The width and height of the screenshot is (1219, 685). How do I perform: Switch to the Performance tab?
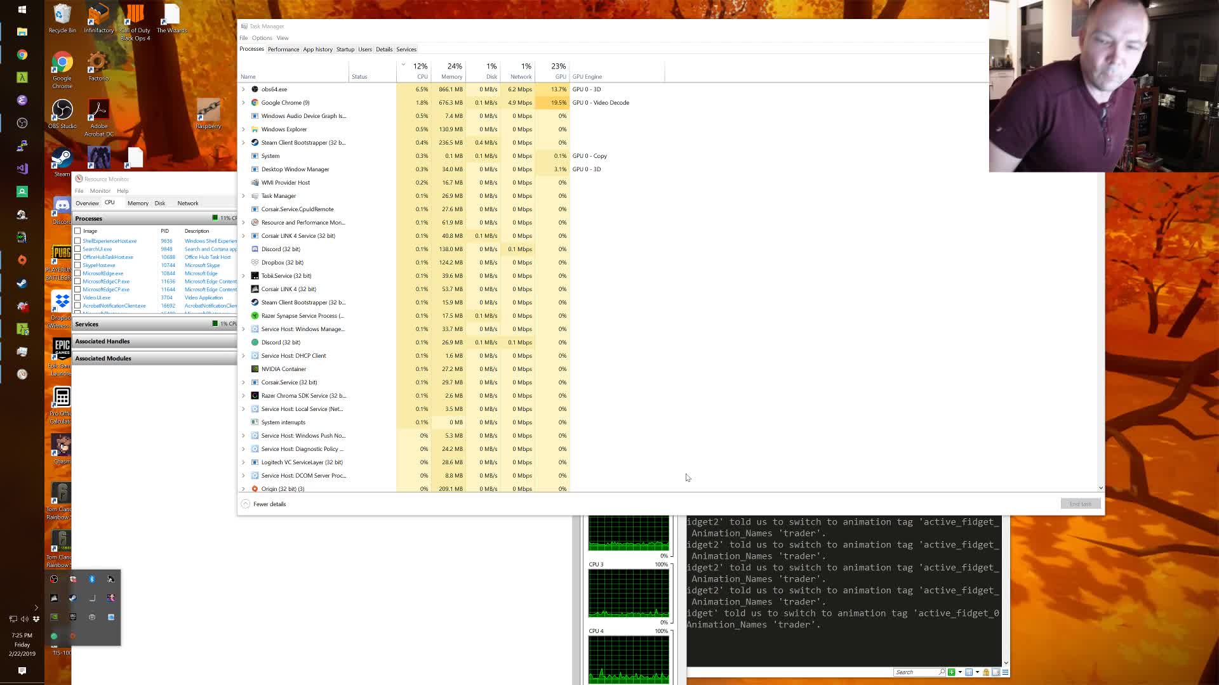283,49
